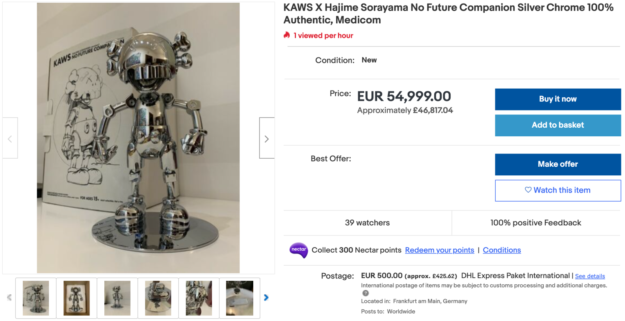The image size is (625, 321).
Task: View postage See details link
Action: tap(590, 276)
